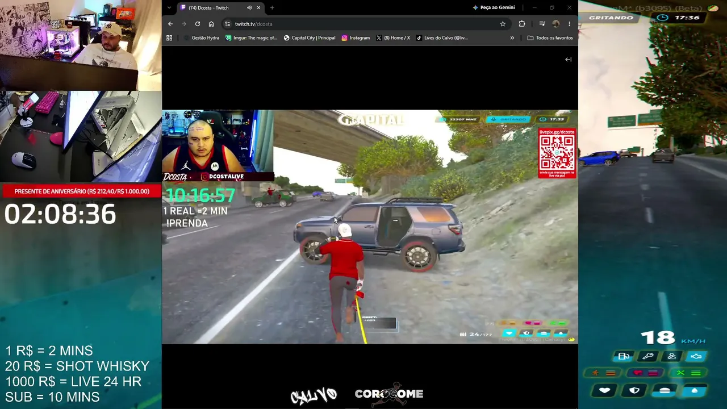Viewport: 727px width, 409px height.
Task: Open the Extensions puzzle menu
Action: pyautogui.click(x=522, y=24)
